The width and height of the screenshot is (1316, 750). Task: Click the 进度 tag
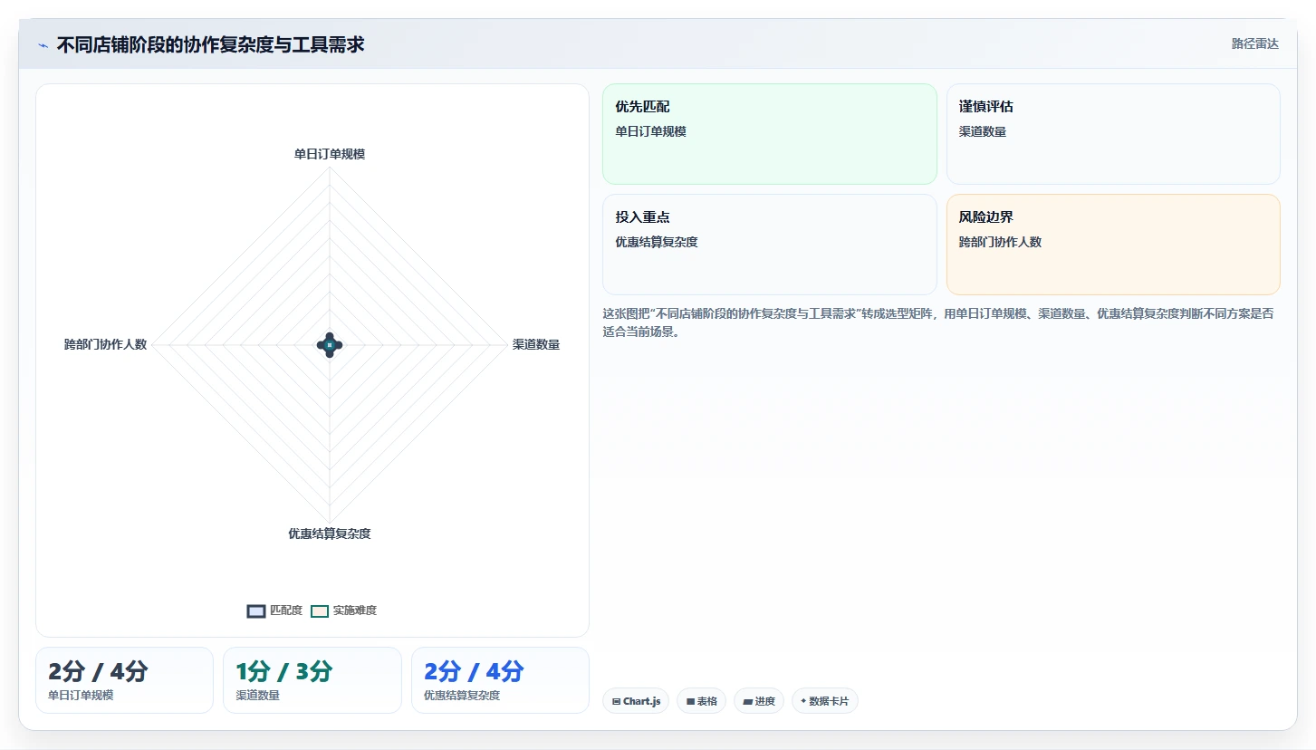[x=759, y=701]
